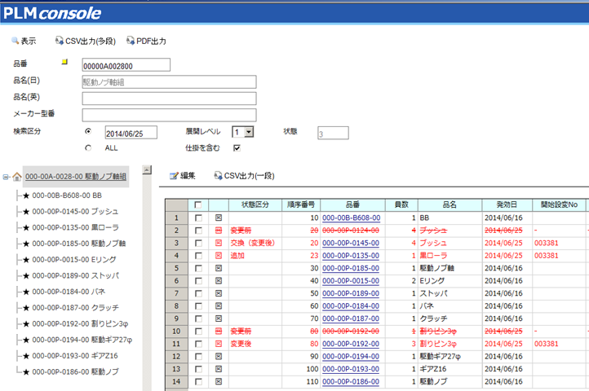Click the red icon in row 4 追加
The height and width of the screenshot is (391, 589).
point(218,256)
